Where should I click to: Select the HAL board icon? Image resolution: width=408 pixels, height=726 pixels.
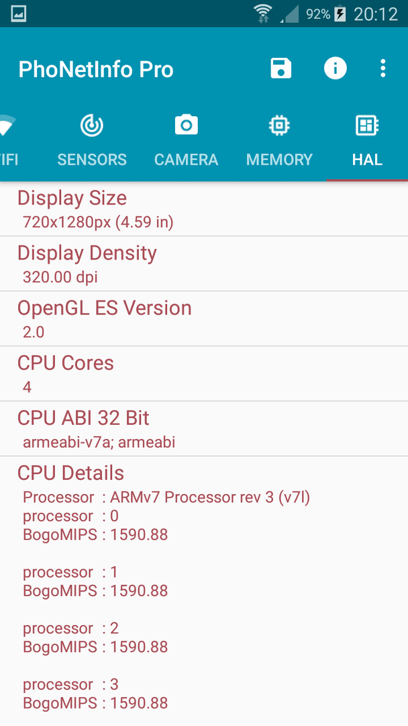[367, 125]
